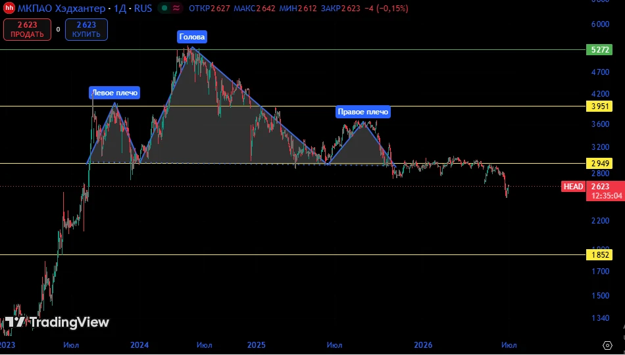625x355 pixels.
Task: Click the green market status dot
Action: (x=164, y=9)
